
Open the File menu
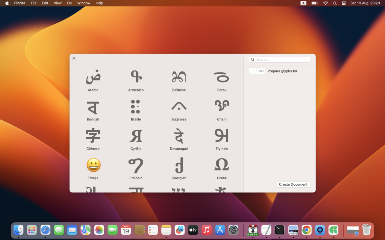coord(33,3)
